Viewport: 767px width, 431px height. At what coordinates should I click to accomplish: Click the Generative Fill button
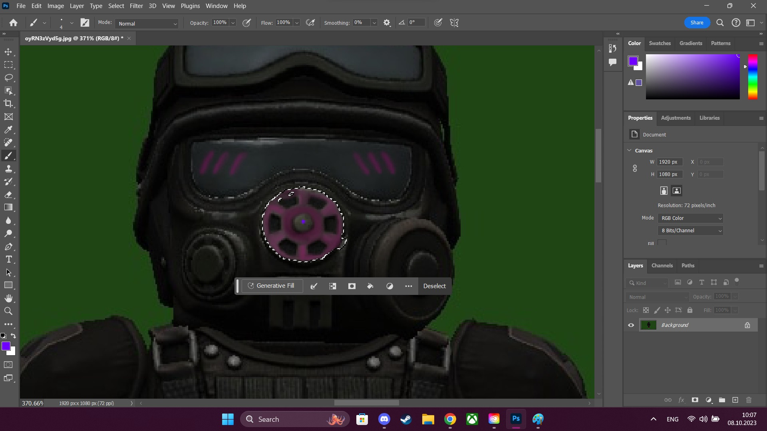272,286
